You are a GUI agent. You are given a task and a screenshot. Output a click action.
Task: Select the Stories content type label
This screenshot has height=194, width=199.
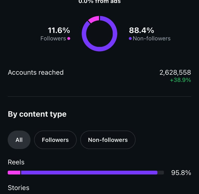[x=19, y=188]
